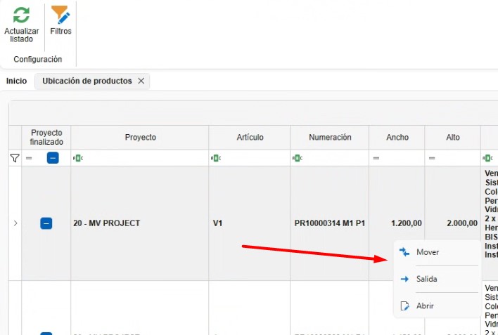The image size is (498, 335).
Task: Open the equals operator selector under Alto
Action: tap(432, 158)
